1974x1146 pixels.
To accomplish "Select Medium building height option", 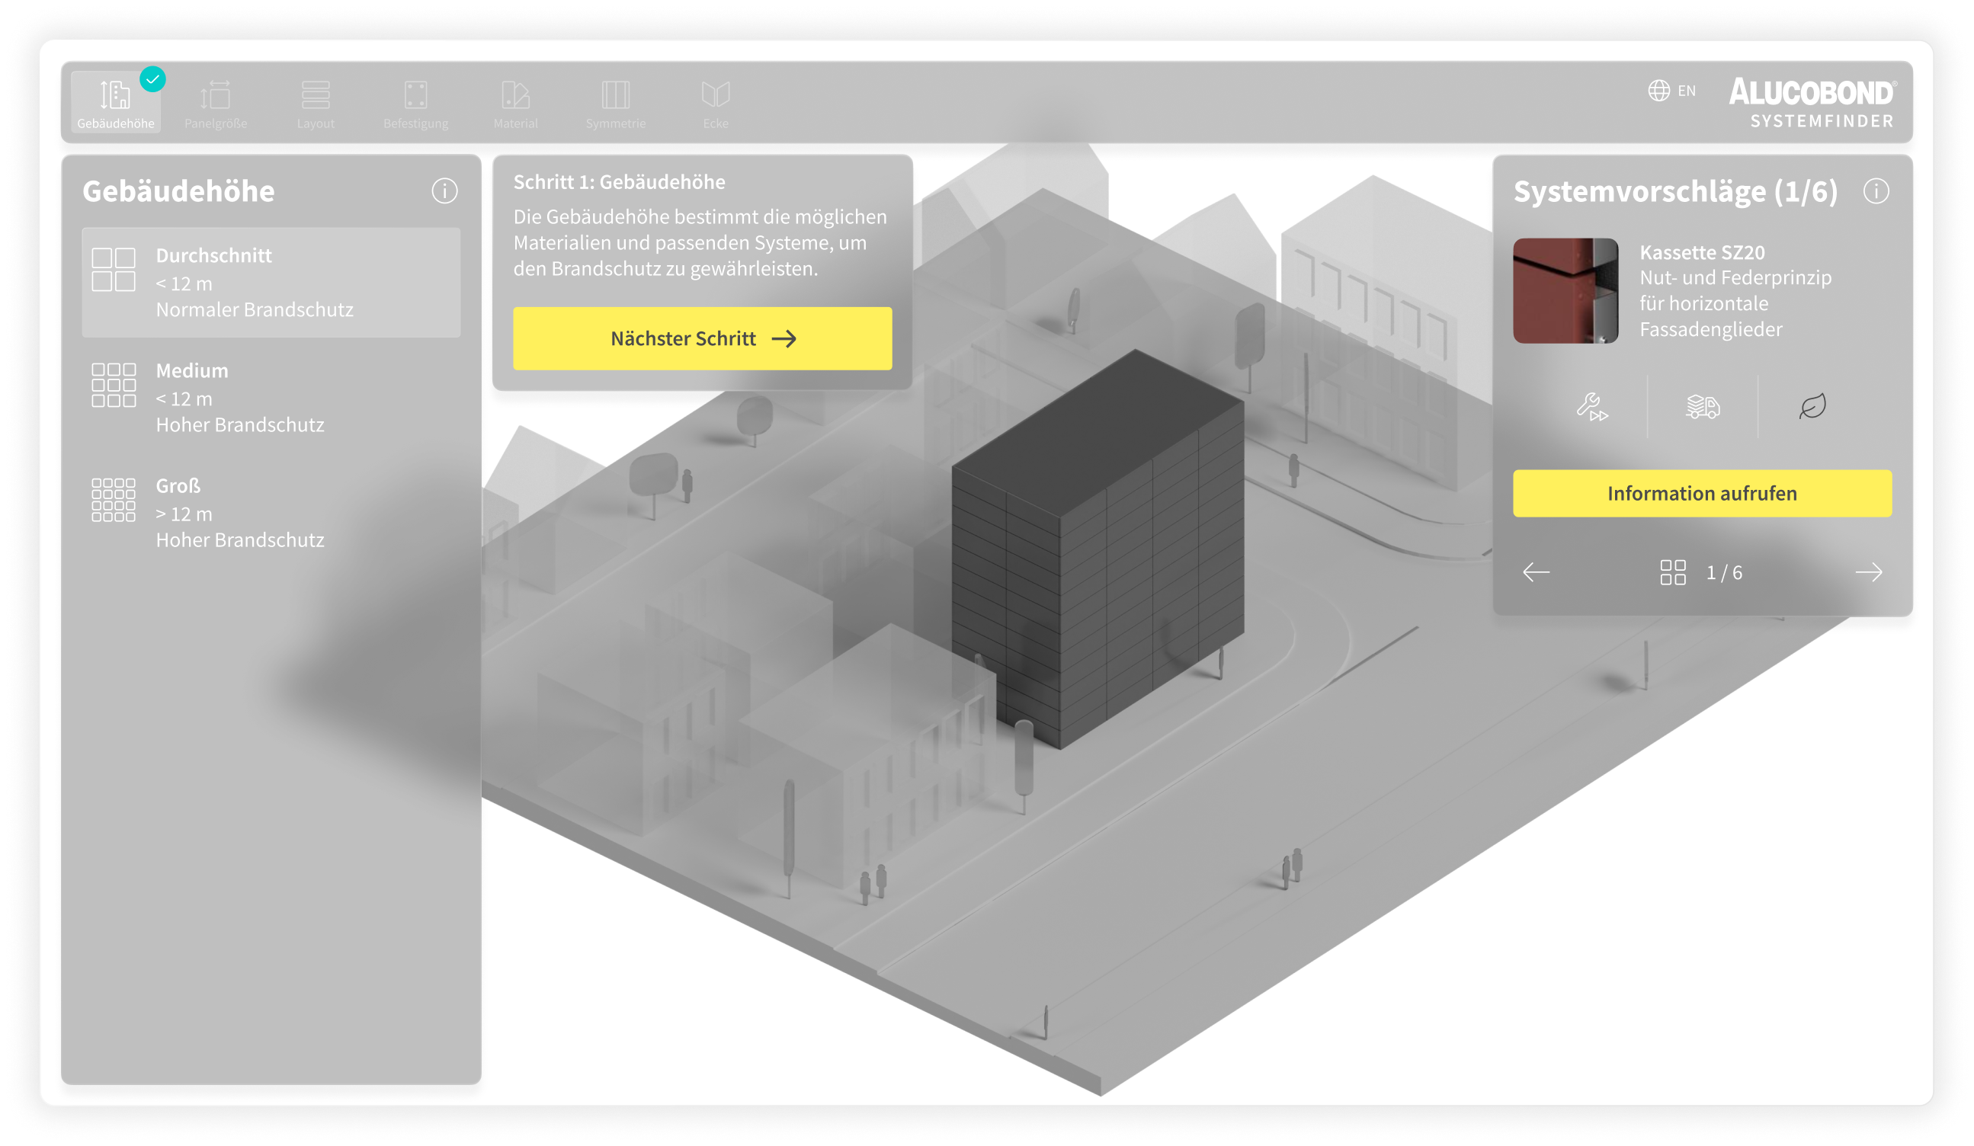I will coord(271,397).
